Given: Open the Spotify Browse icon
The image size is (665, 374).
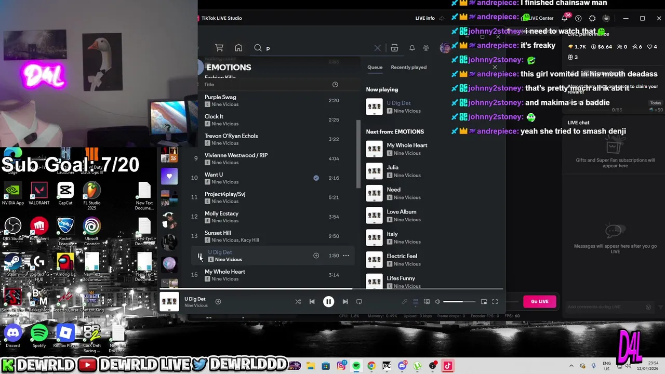Looking at the screenshot, I should coord(394,48).
